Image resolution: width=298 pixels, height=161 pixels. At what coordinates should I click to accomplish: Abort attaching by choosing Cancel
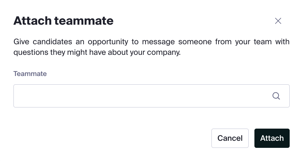coord(230,138)
